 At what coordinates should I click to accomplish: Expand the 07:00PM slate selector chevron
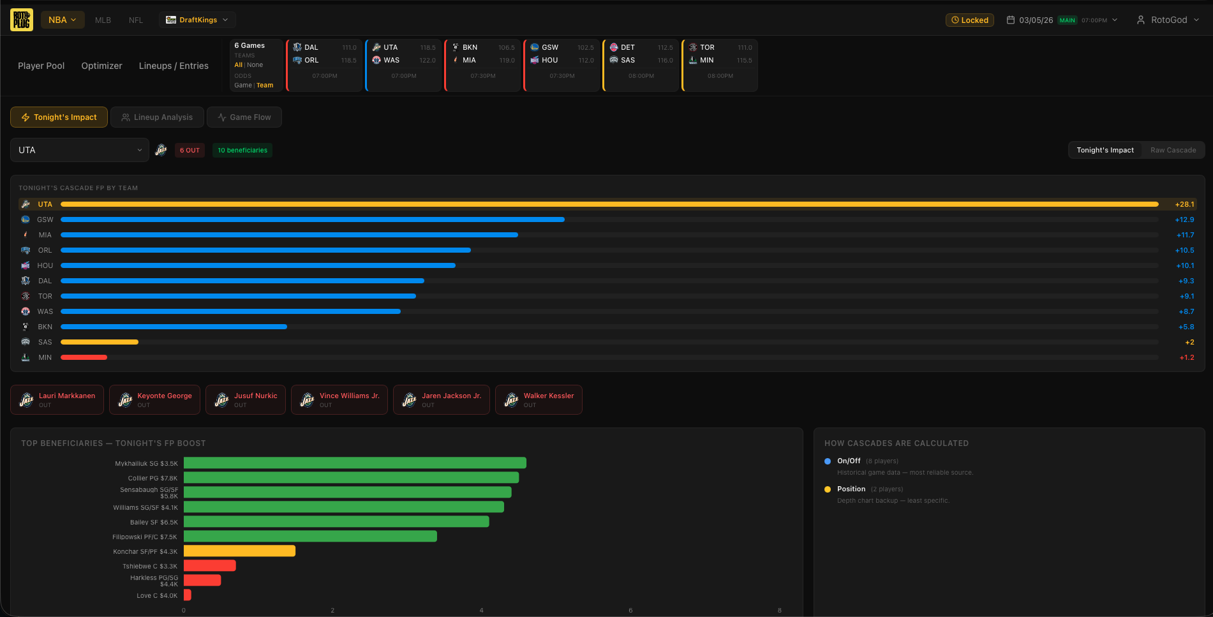1115,20
